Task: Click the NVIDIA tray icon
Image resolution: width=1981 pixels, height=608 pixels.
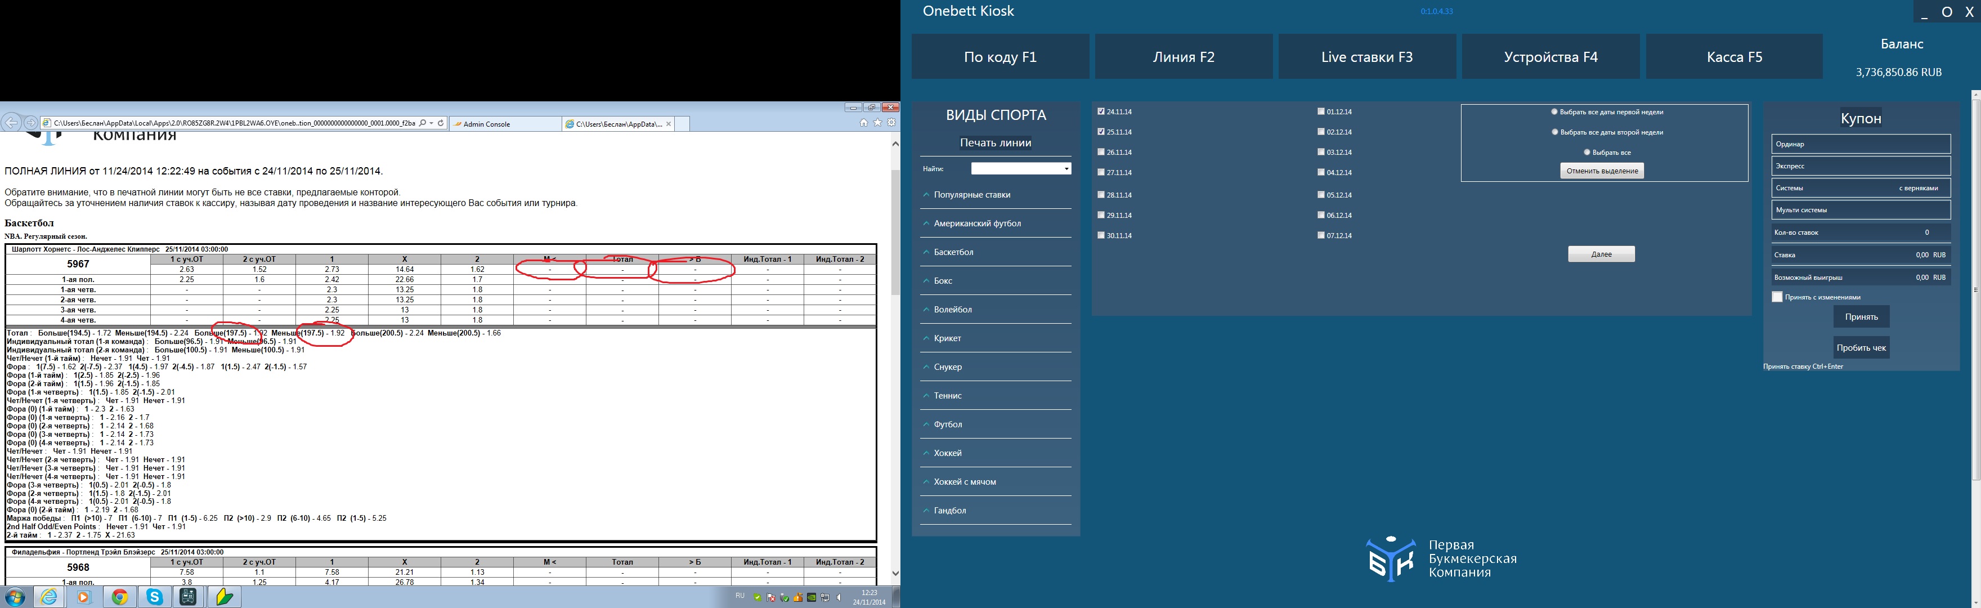Action: pyautogui.click(x=812, y=597)
